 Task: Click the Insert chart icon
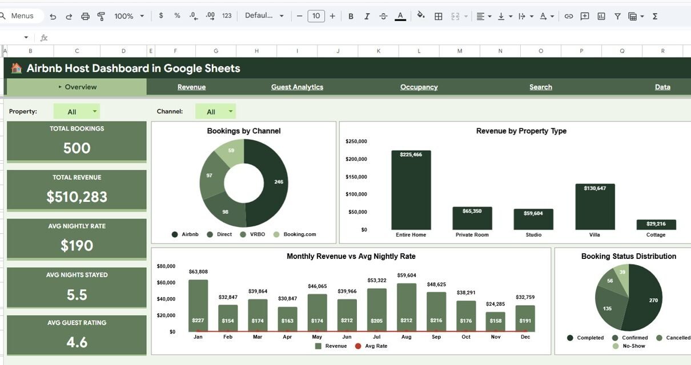[x=601, y=17]
